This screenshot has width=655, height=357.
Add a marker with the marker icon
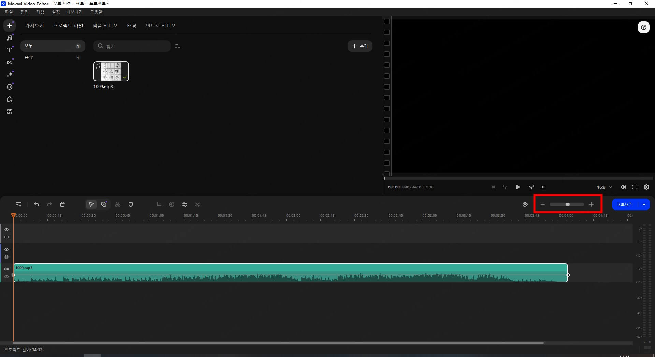131,204
